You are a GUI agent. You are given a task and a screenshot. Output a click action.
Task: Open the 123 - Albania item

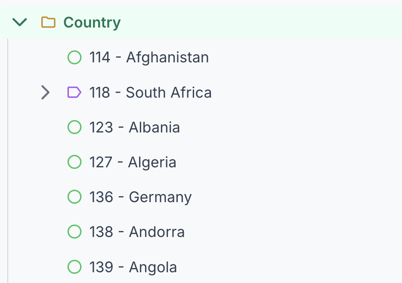click(x=134, y=127)
